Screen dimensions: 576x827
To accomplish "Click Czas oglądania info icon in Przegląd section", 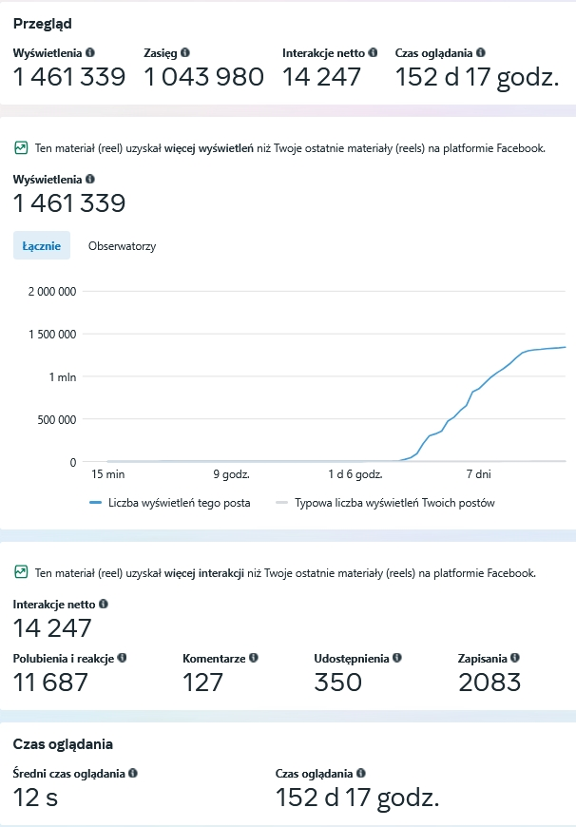I will (481, 53).
